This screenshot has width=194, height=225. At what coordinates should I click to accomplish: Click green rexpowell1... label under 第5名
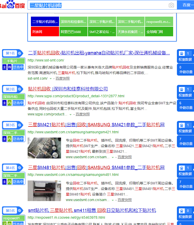14,218
